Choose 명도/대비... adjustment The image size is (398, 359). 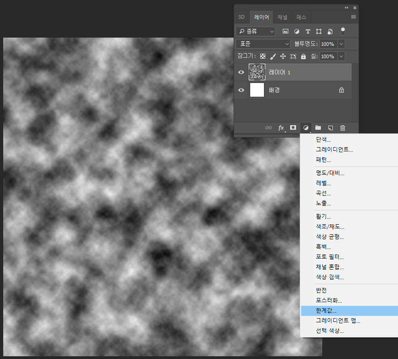[x=349, y=173]
